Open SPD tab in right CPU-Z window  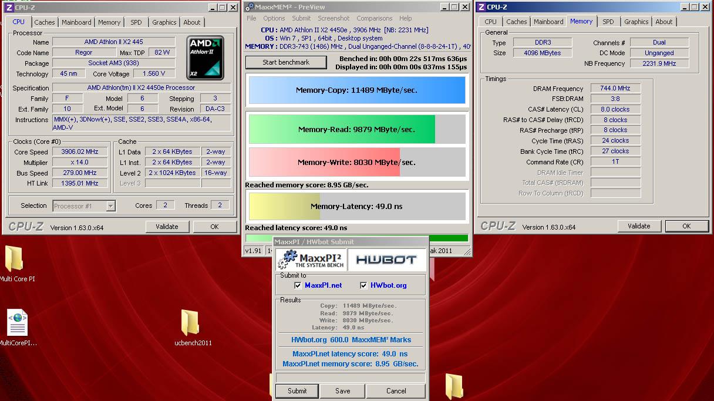608,22
